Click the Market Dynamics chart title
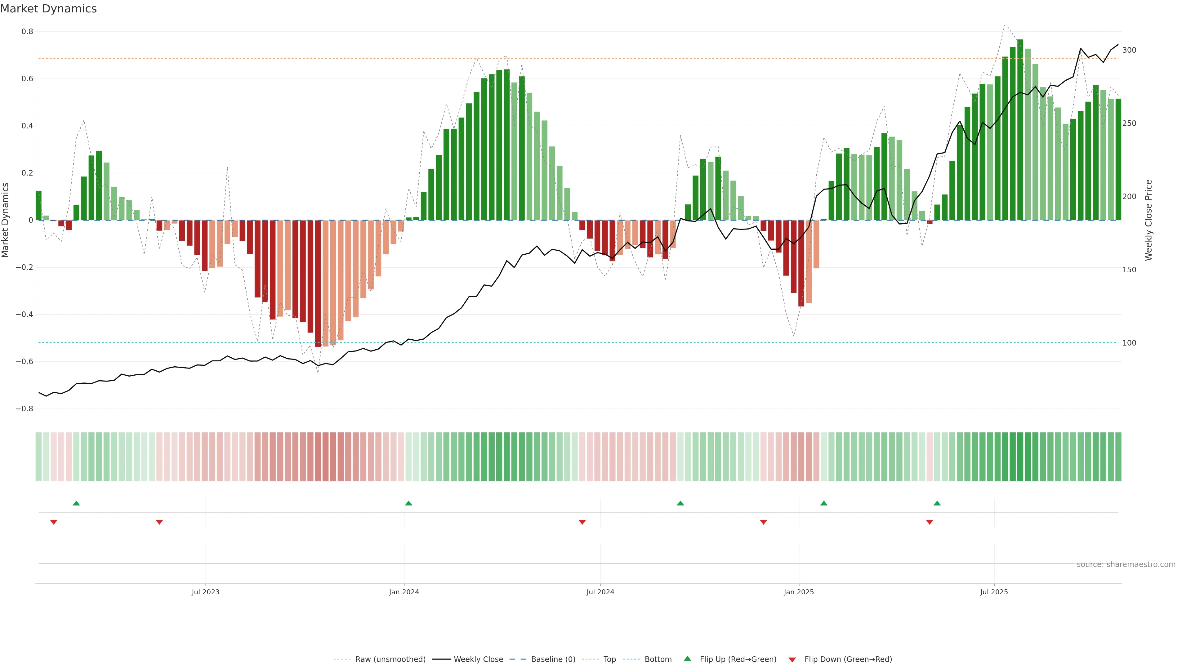This screenshot has width=1191, height=670. tap(49, 9)
